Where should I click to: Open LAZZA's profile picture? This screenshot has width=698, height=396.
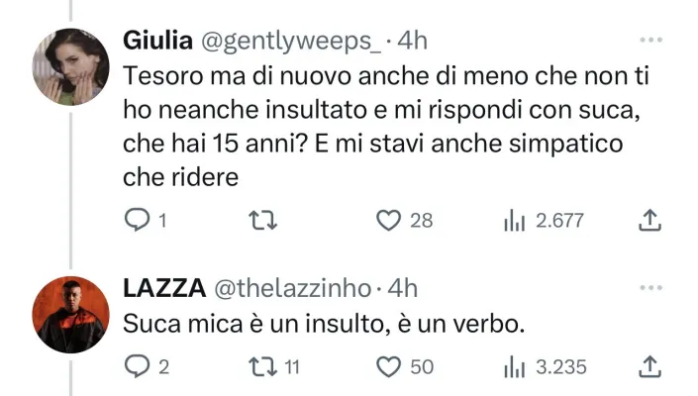pos(71,313)
